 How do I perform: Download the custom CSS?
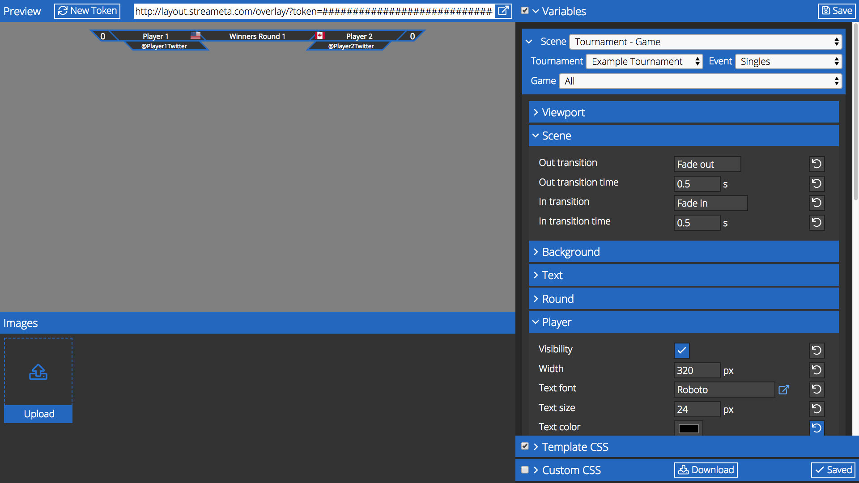coord(706,470)
